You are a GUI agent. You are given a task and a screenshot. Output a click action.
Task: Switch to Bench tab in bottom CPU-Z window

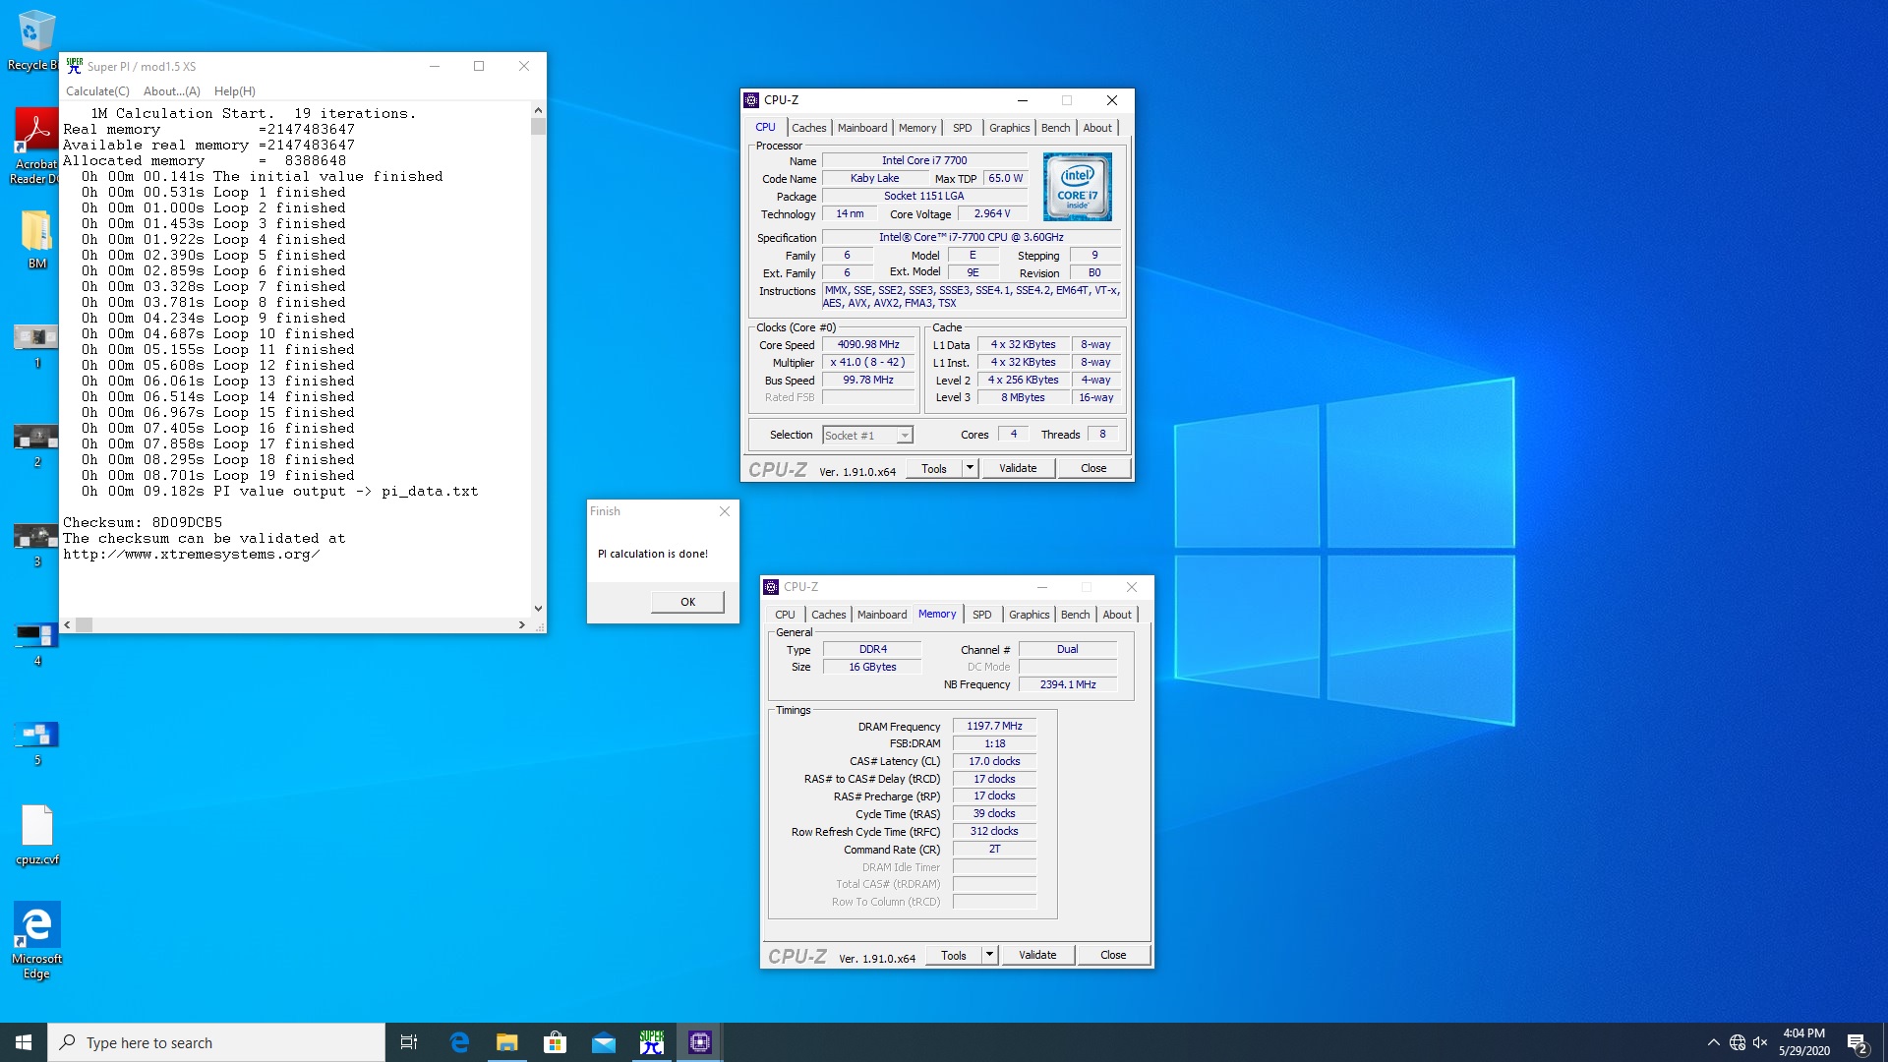(x=1075, y=615)
